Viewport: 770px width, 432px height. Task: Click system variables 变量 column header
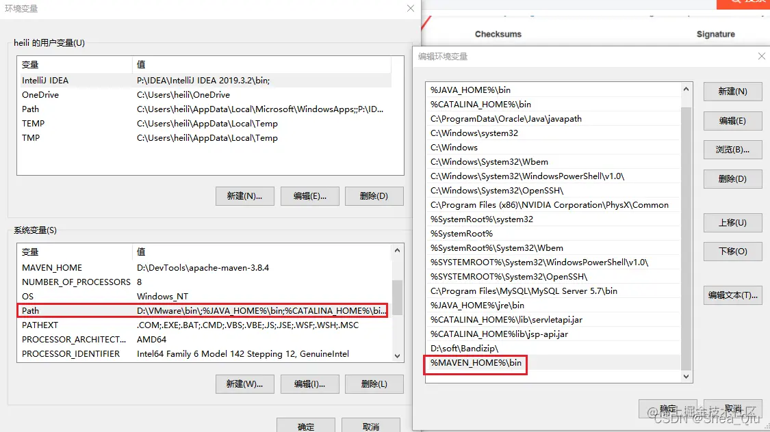tap(75, 252)
